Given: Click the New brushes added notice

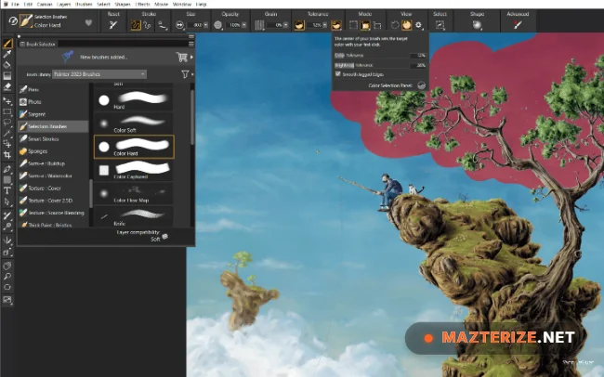Looking at the screenshot, I should click(x=103, y=57).
